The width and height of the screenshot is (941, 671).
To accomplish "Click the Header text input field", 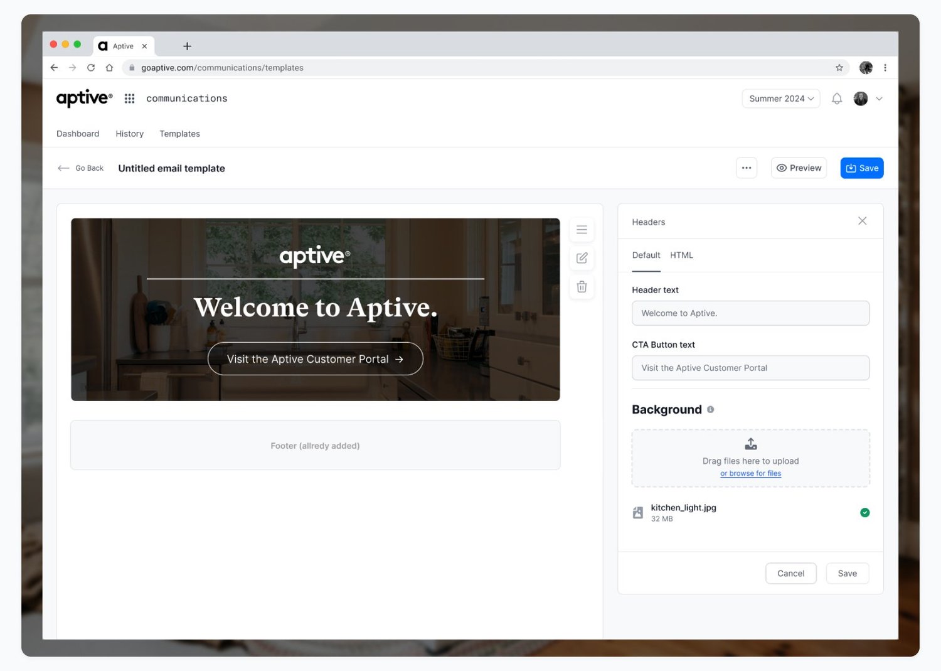I will (x=751, y=313).
